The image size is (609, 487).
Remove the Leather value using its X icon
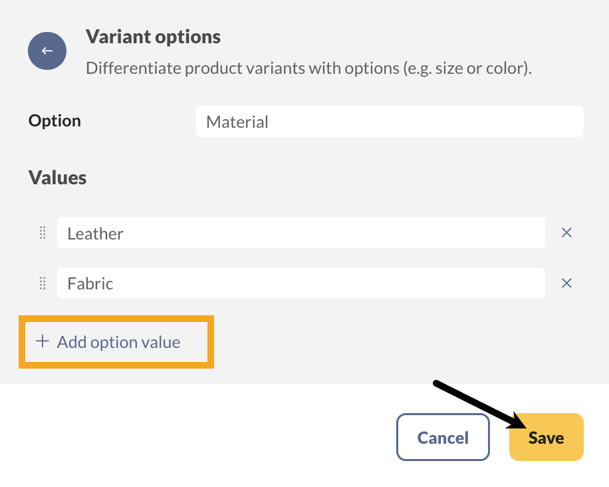566,233
